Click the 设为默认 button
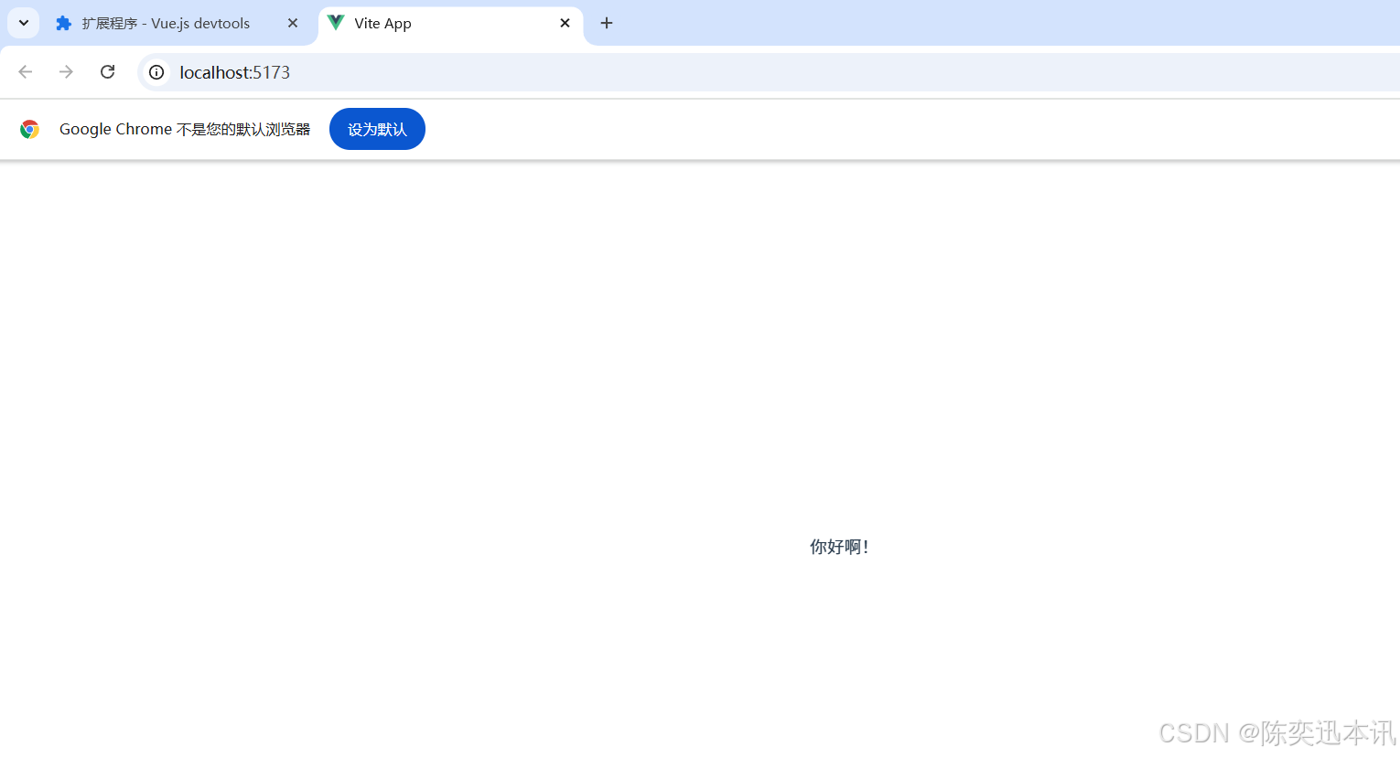This screenshot has height=757, width=1400. point(377,129)
